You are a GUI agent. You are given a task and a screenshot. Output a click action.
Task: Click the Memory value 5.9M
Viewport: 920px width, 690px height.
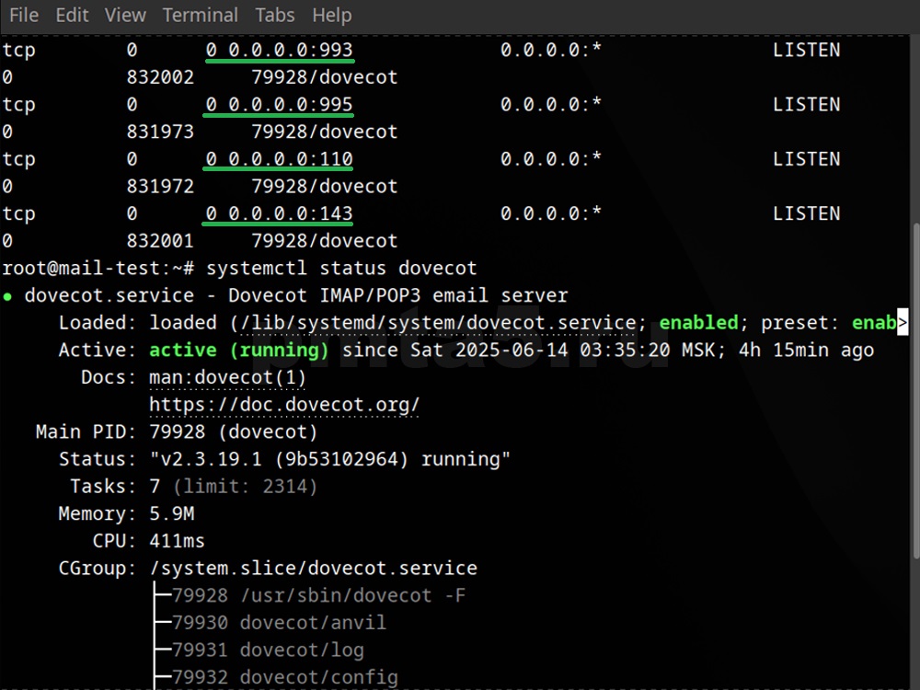click(172, 514)
